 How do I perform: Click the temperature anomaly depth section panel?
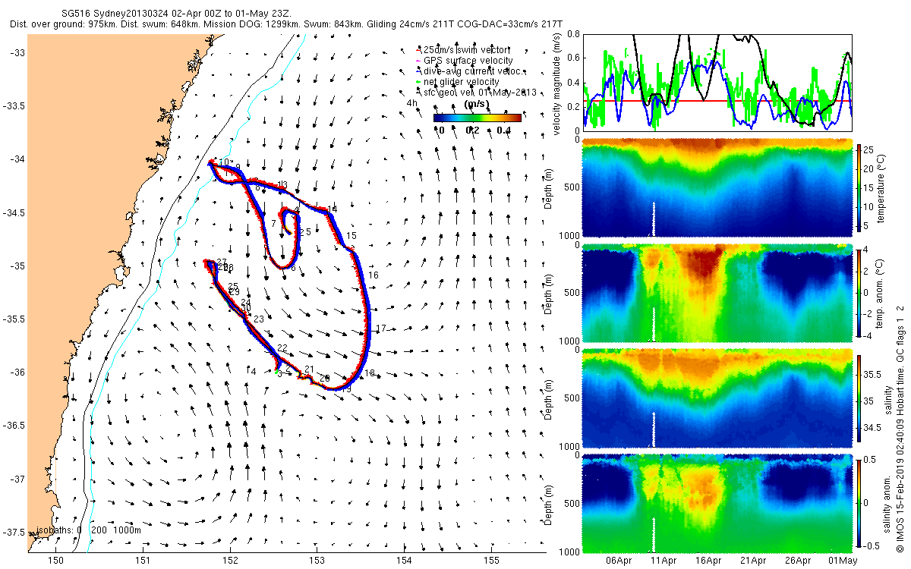coord(718,293)
